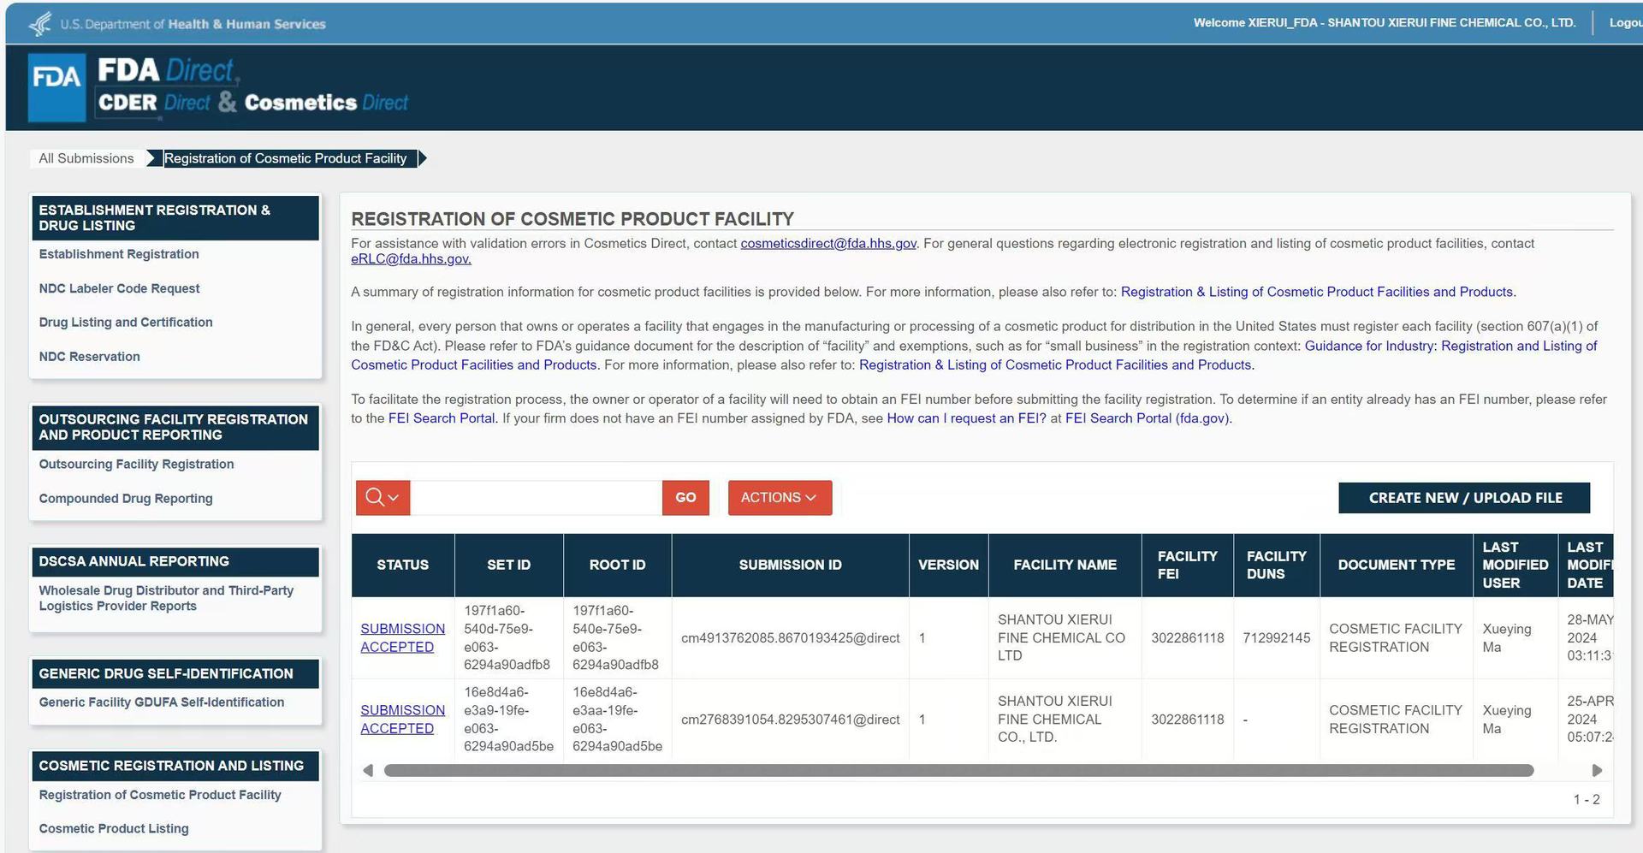Click facility name SHANTOU XIERUI FINE CHEMICAL CO., LTD.
The height and width of the screenshot is (853, 1643).
pos(1055,719)
